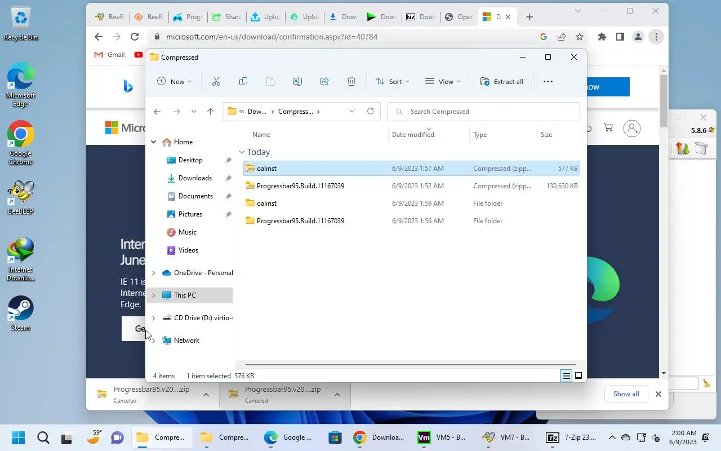Image resolution: width=721 pixels, height=451 pixels.
Task: Open the Internet Download Manager desktop icon
Action: pyautogui.click(x=21, y=259)
